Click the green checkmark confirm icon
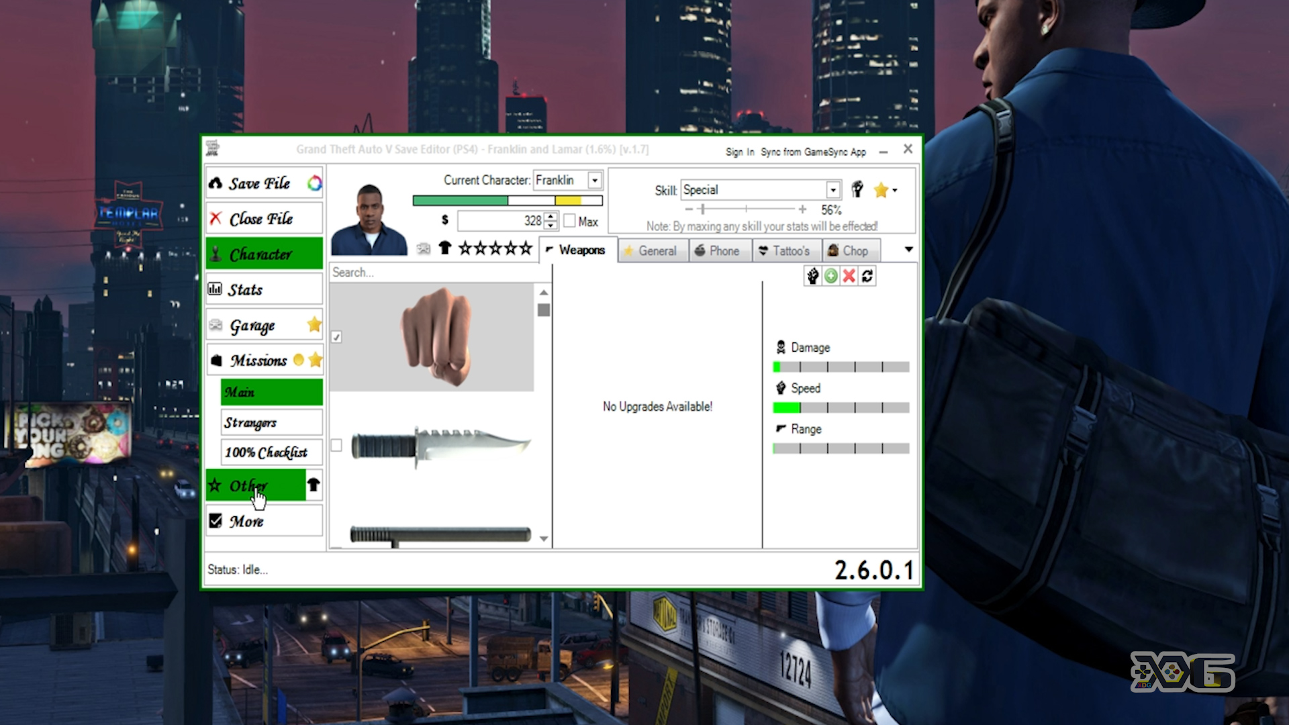The image size is (1289, 725). click(830, 276)
